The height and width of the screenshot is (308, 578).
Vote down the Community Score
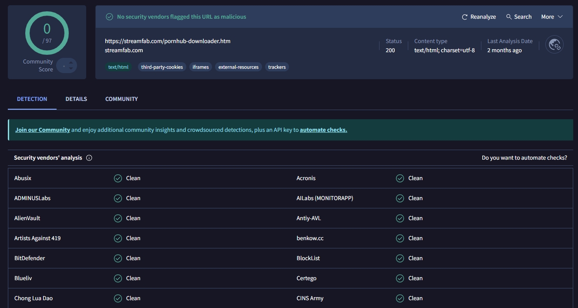point(71,68)
